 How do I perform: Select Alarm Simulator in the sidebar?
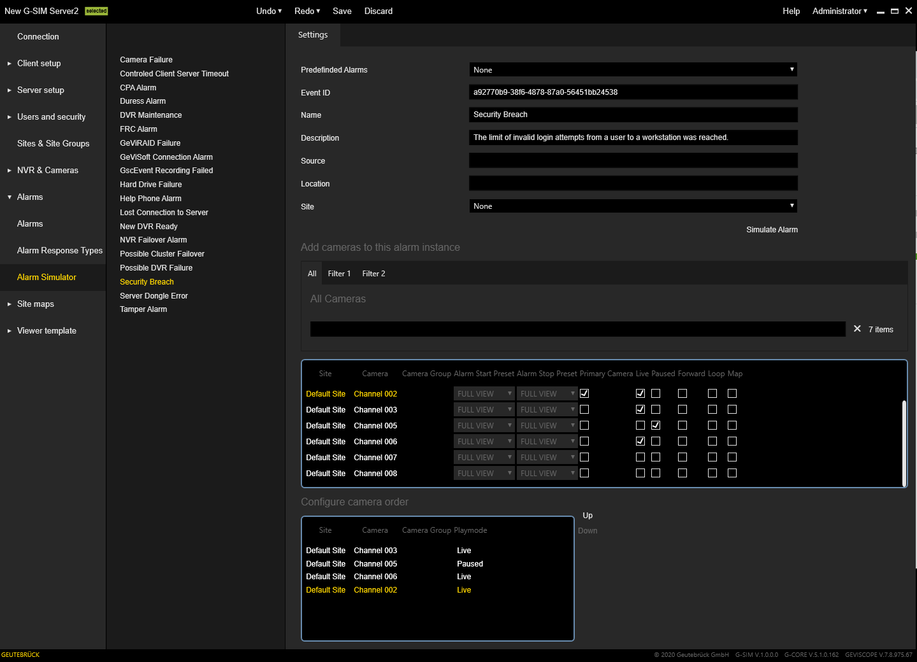click(x=47, y=277)
